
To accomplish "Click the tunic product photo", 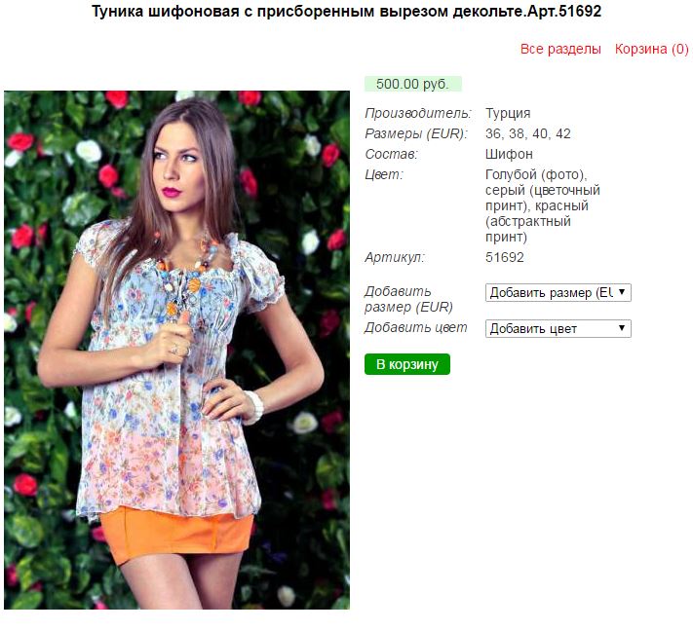I will 176,350.
